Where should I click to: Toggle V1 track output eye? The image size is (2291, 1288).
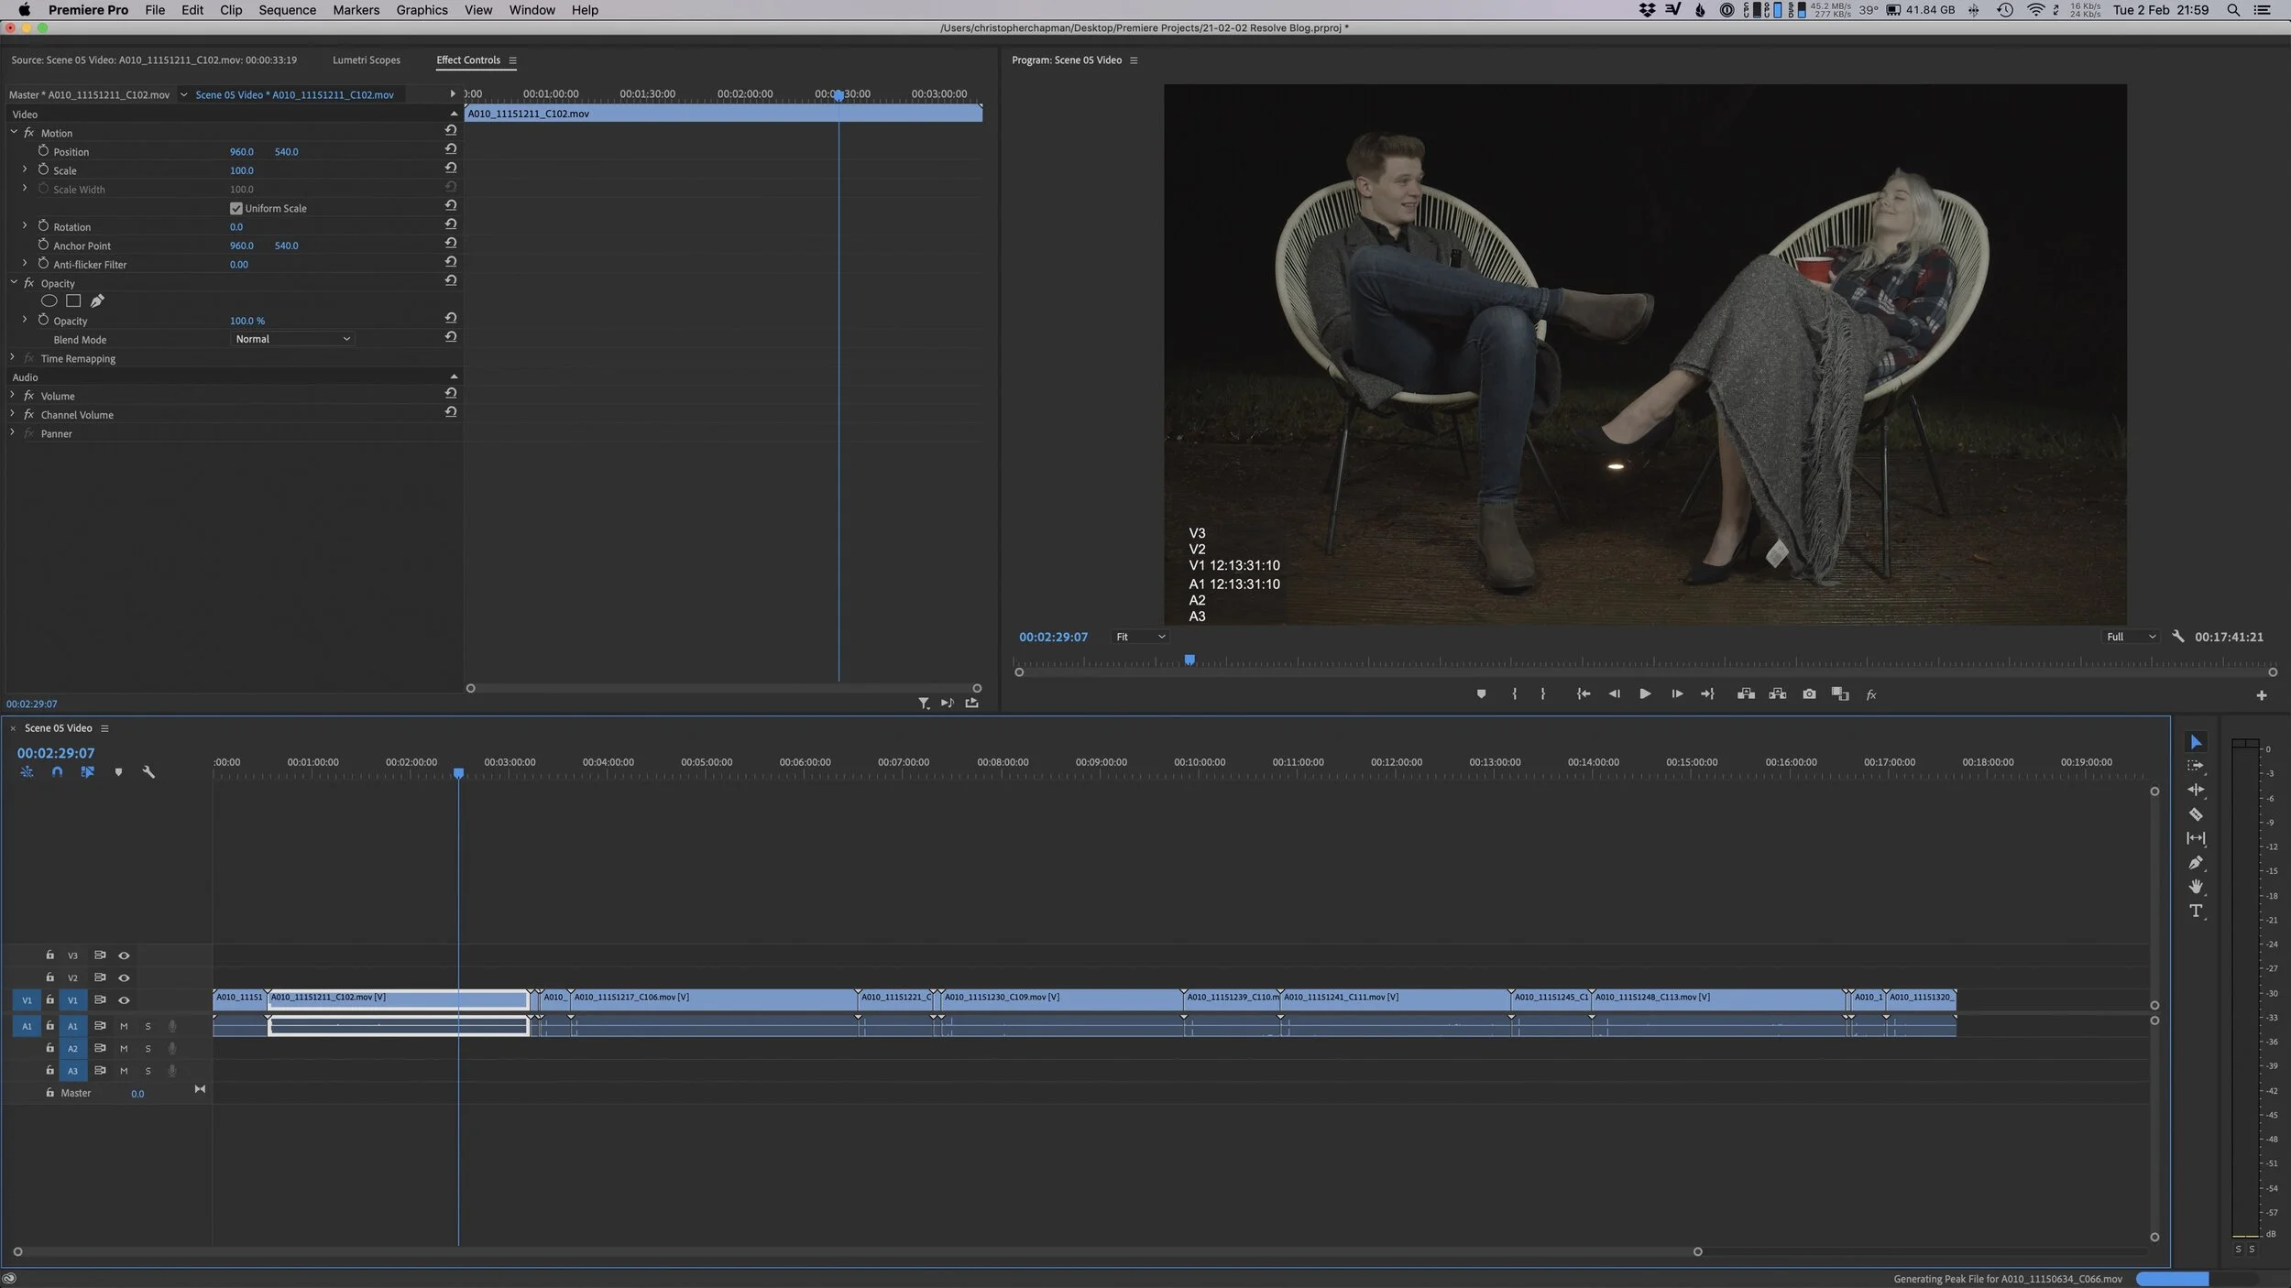pos(124,1000)
